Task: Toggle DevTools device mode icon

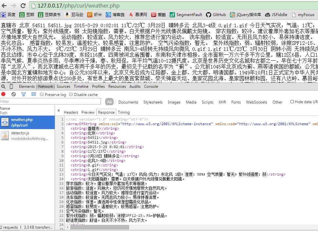Action: coord(11,87)
